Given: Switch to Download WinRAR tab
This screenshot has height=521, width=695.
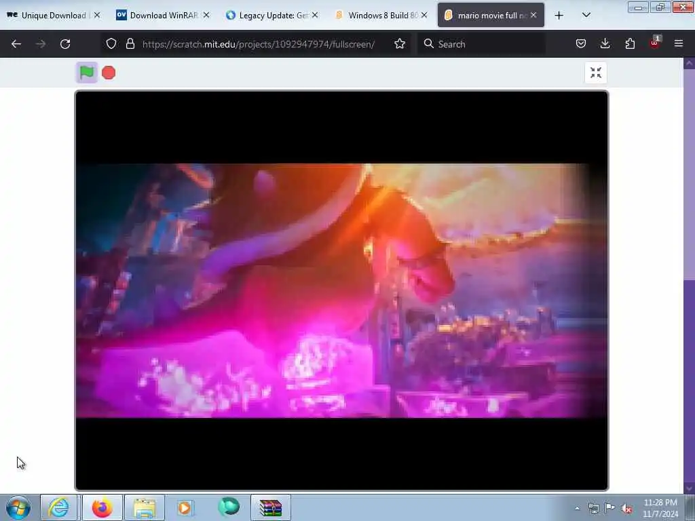Looking at the screenshot, I should tap(163, 15).
